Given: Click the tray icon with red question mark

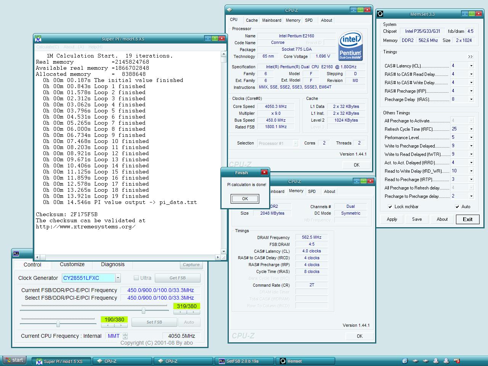Looking at the screenshot, I should tap(457, 361).
